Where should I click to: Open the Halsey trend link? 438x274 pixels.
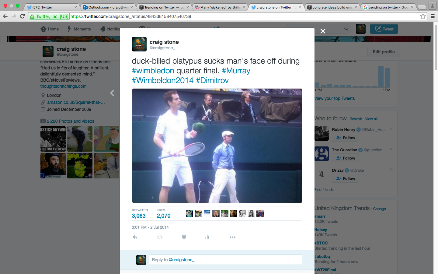point(321,230)
